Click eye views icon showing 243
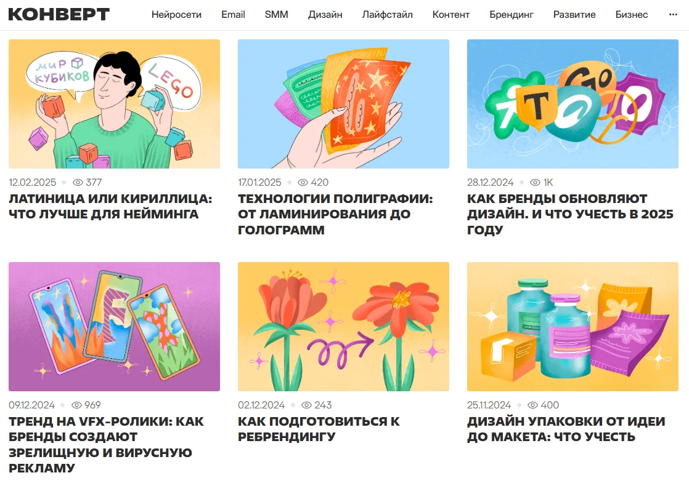This screenshot has width=689, height=486. tap(307, 405)
